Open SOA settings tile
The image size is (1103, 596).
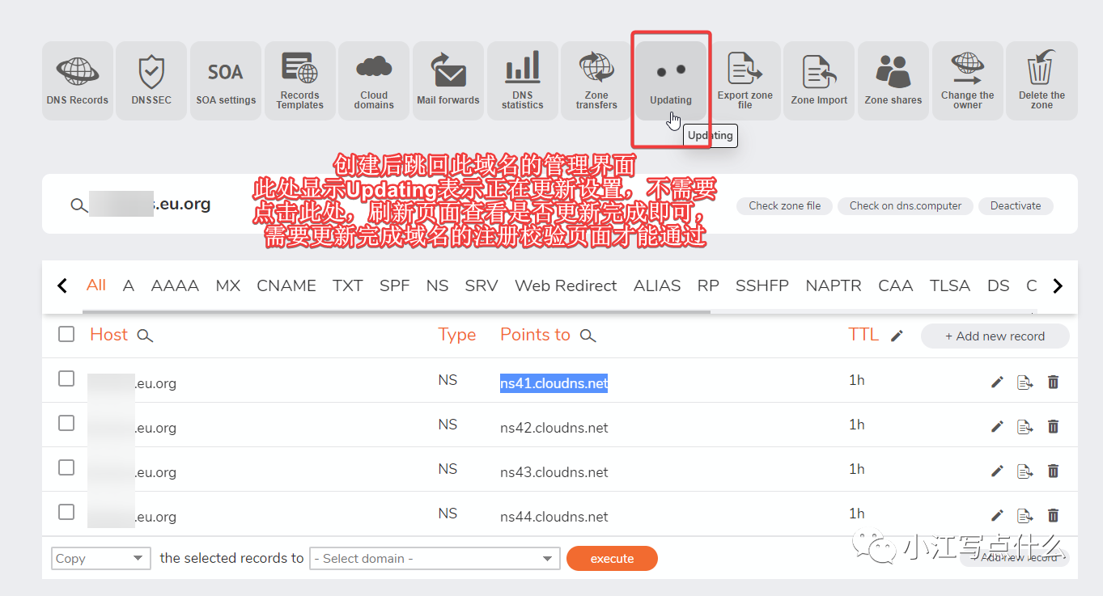coord(226,81)
